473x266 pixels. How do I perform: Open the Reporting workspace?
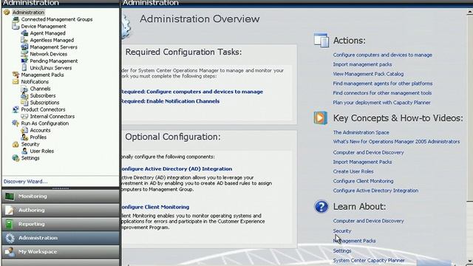pos(61,224)
